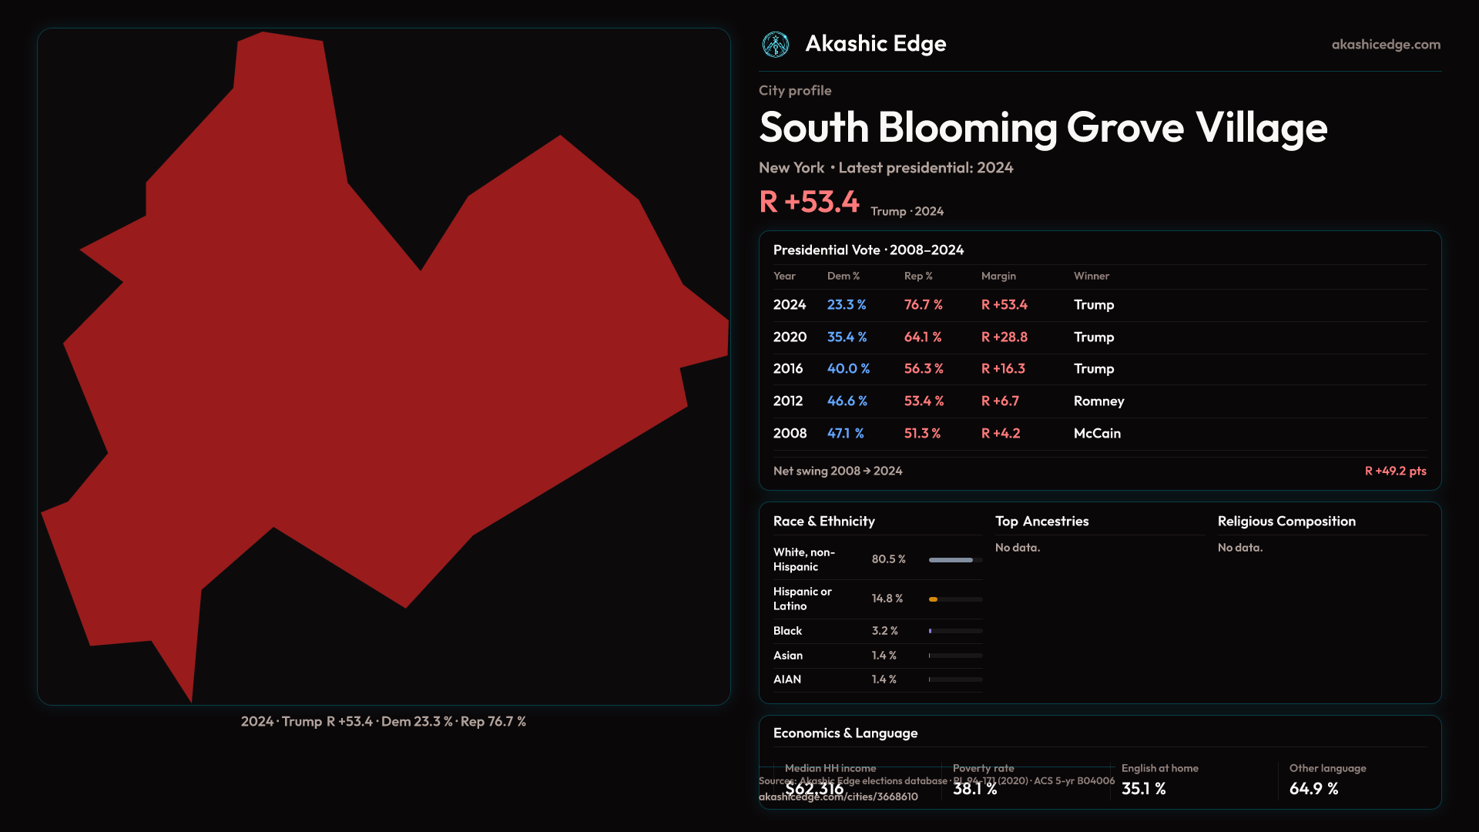Open the akashicedge.com link

[1385, 45]
